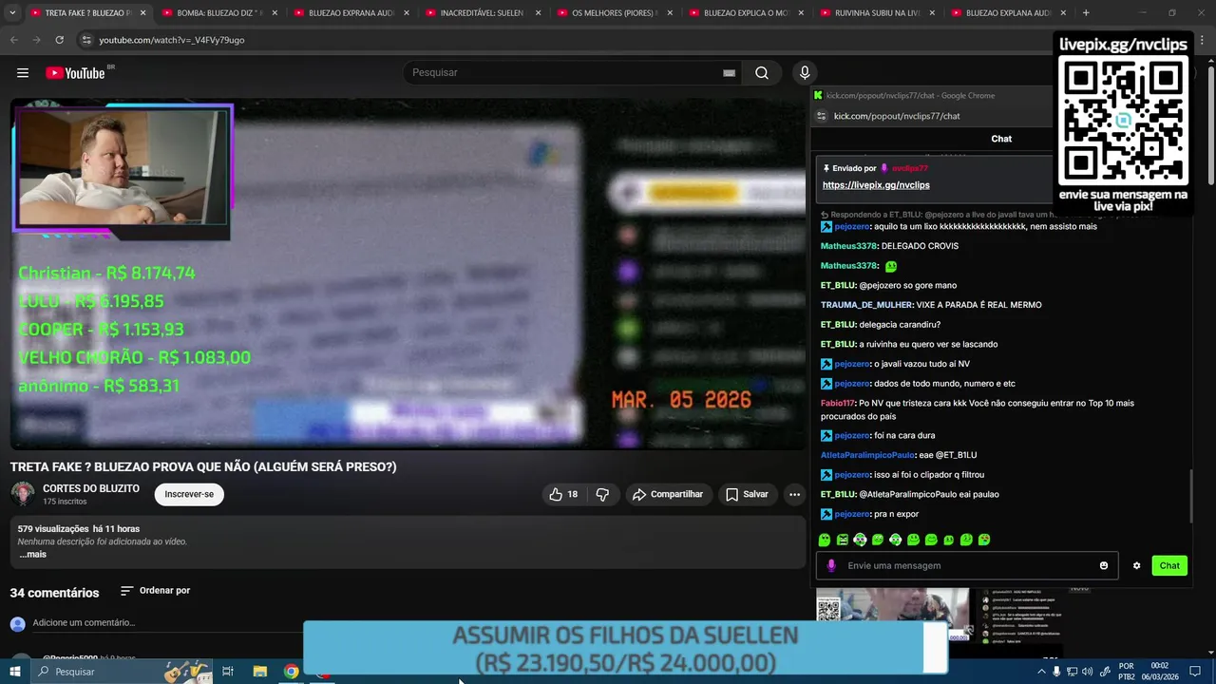Open File Explorer from the taskbar
The height and width of the screenshot is (684, 1216).
click(x=260, y=672)
